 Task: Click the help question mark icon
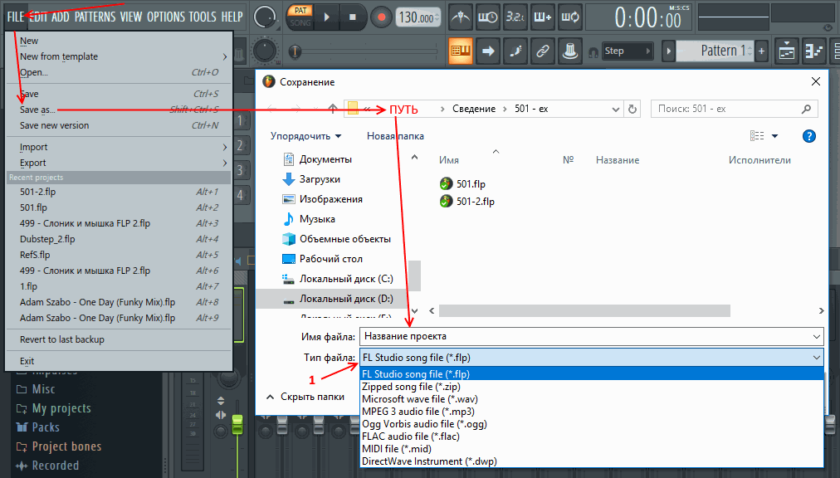click(809, 136)
